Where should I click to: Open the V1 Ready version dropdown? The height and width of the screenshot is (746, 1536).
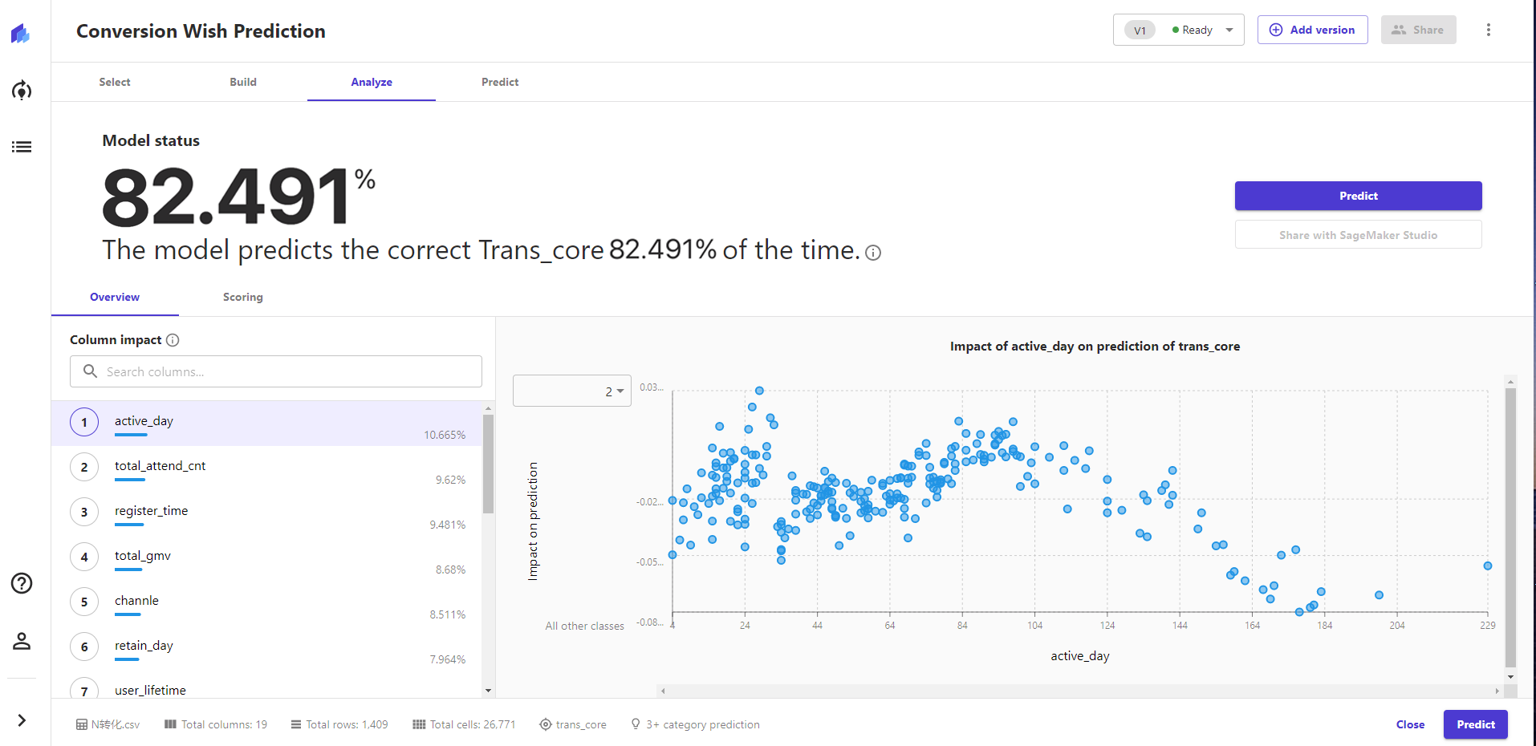(1178, 30)
